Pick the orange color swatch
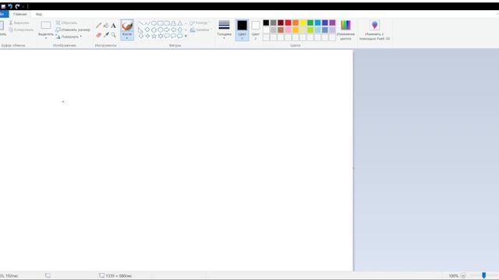 click(296, 23)
